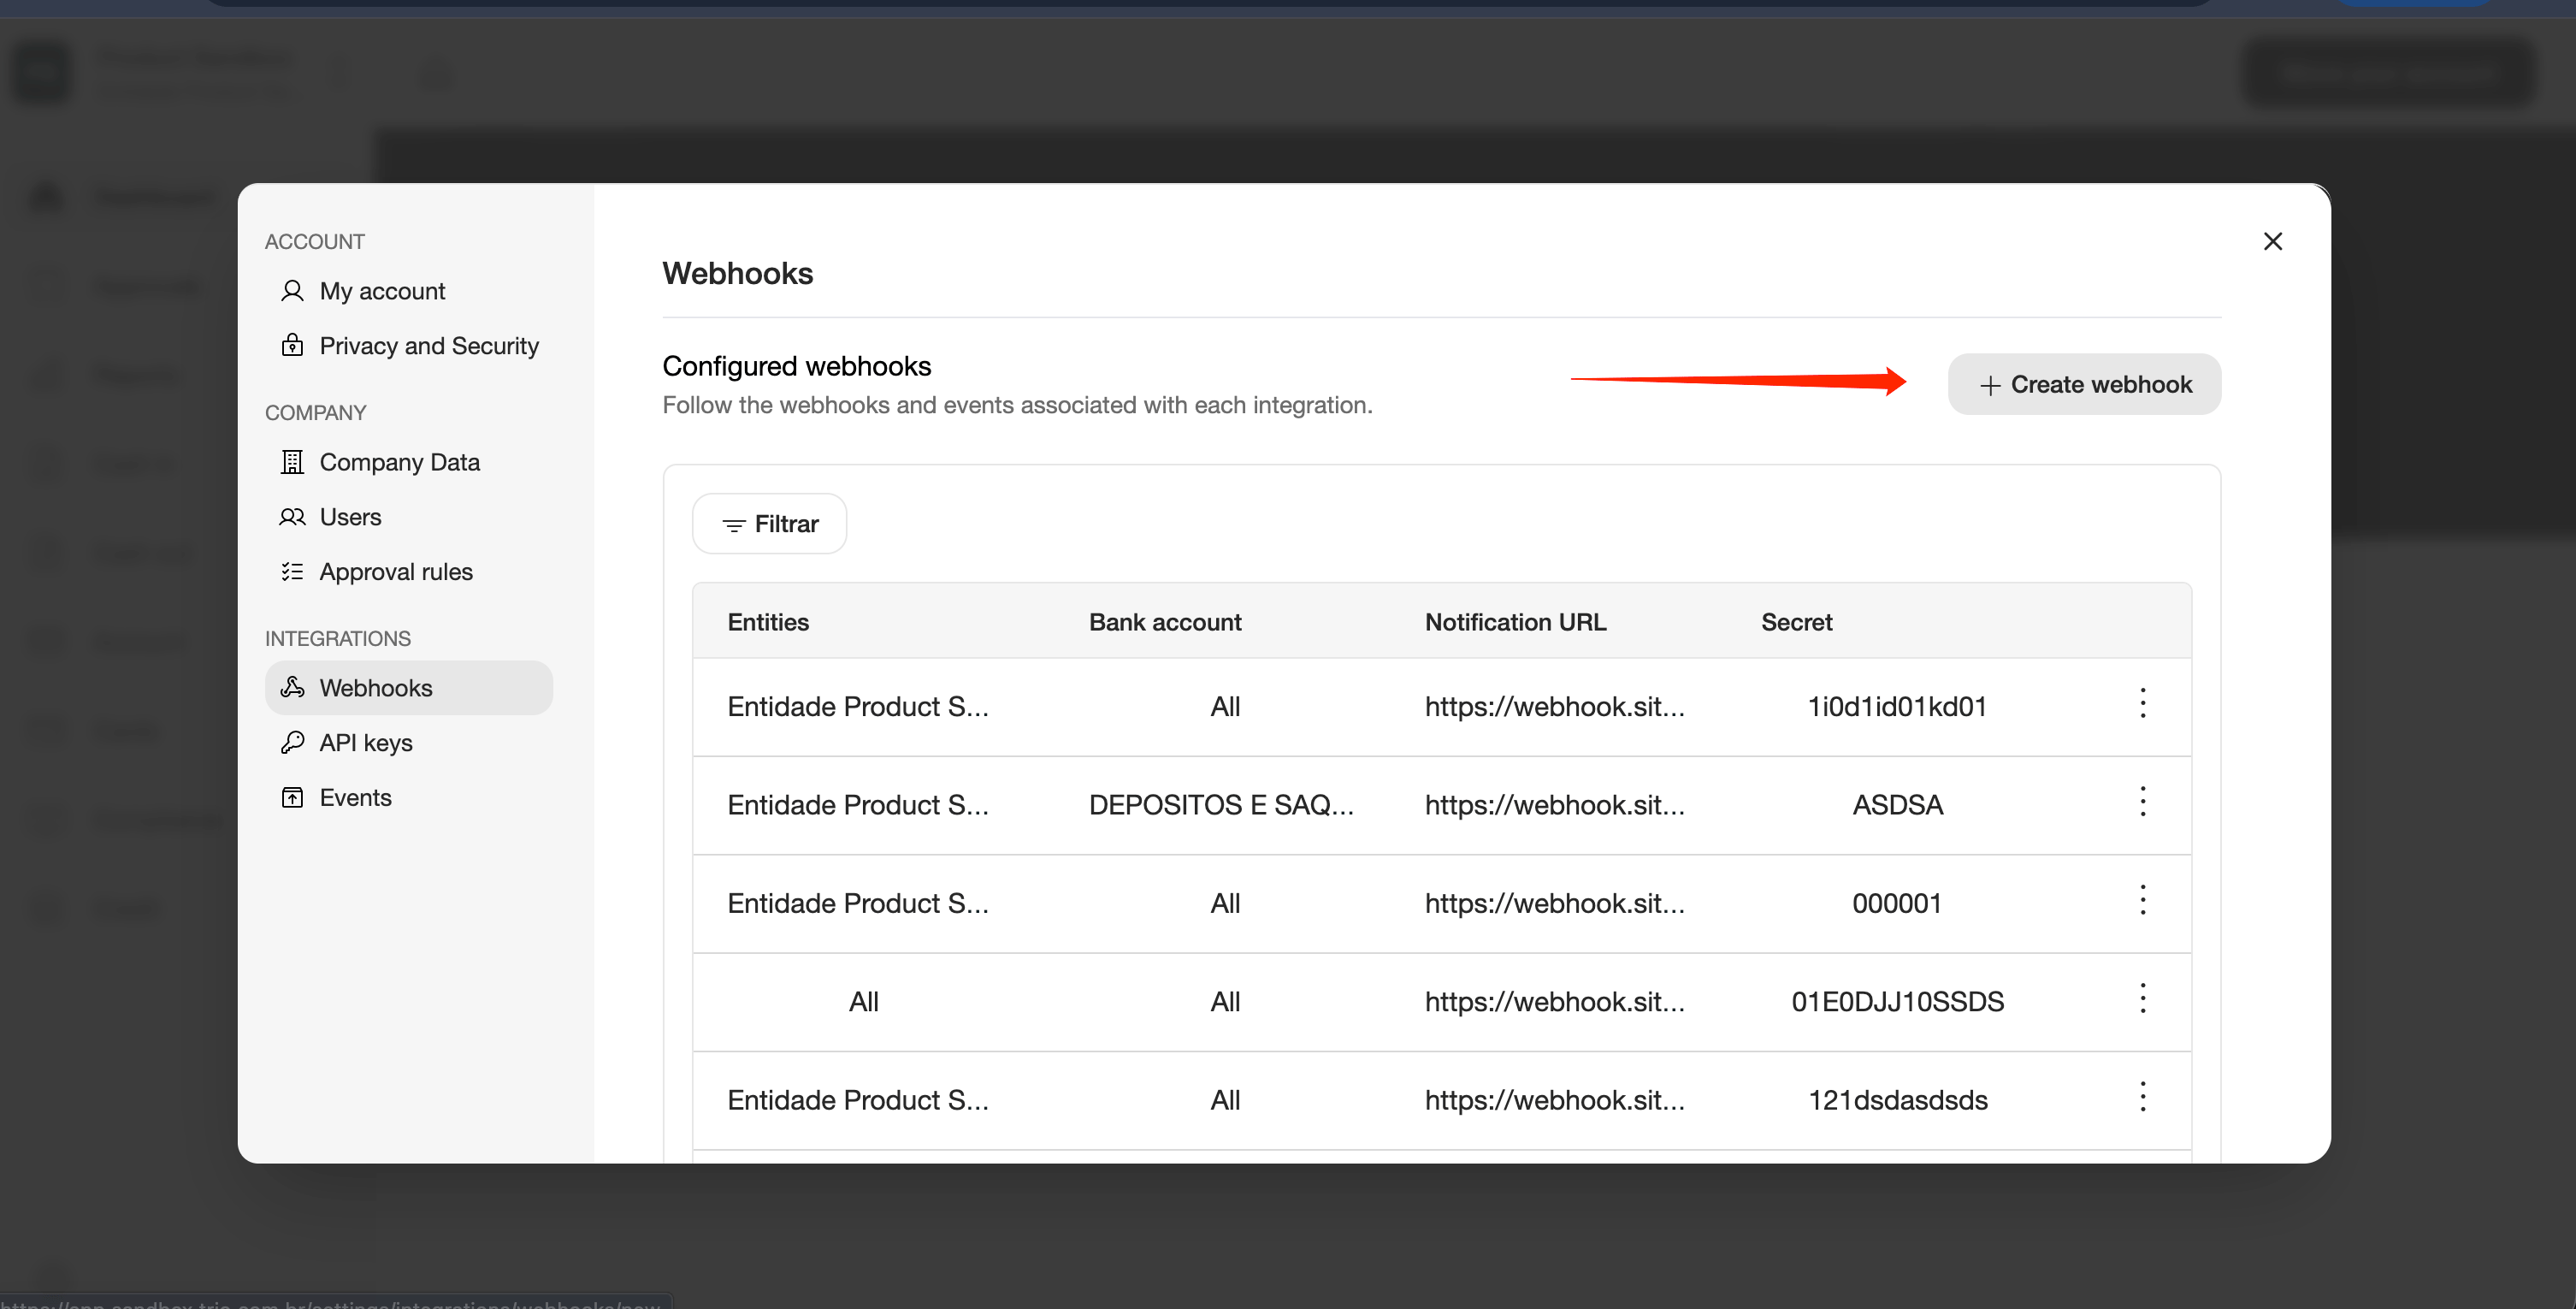Click the Secret column header
The width and height of the screenshot is (2576, 1309).
[x=1796, y=622]
